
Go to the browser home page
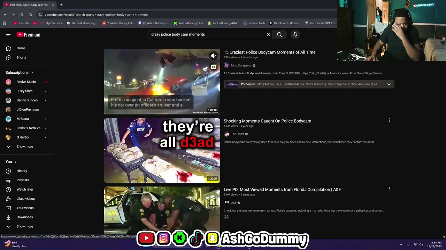[x=30, y=15]
